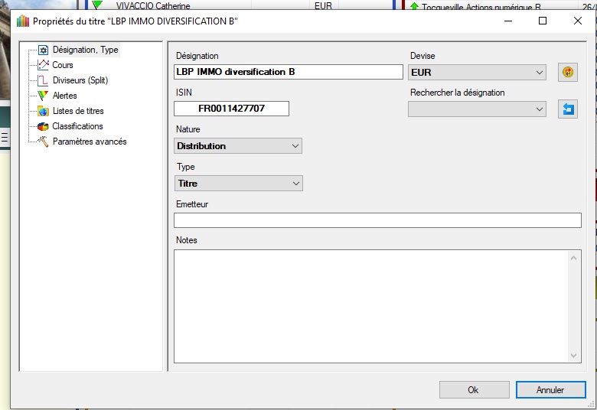Click the ISIN code field
Image resolution: width=597 pixels, height=410 pixels.
tap(231, 109)
